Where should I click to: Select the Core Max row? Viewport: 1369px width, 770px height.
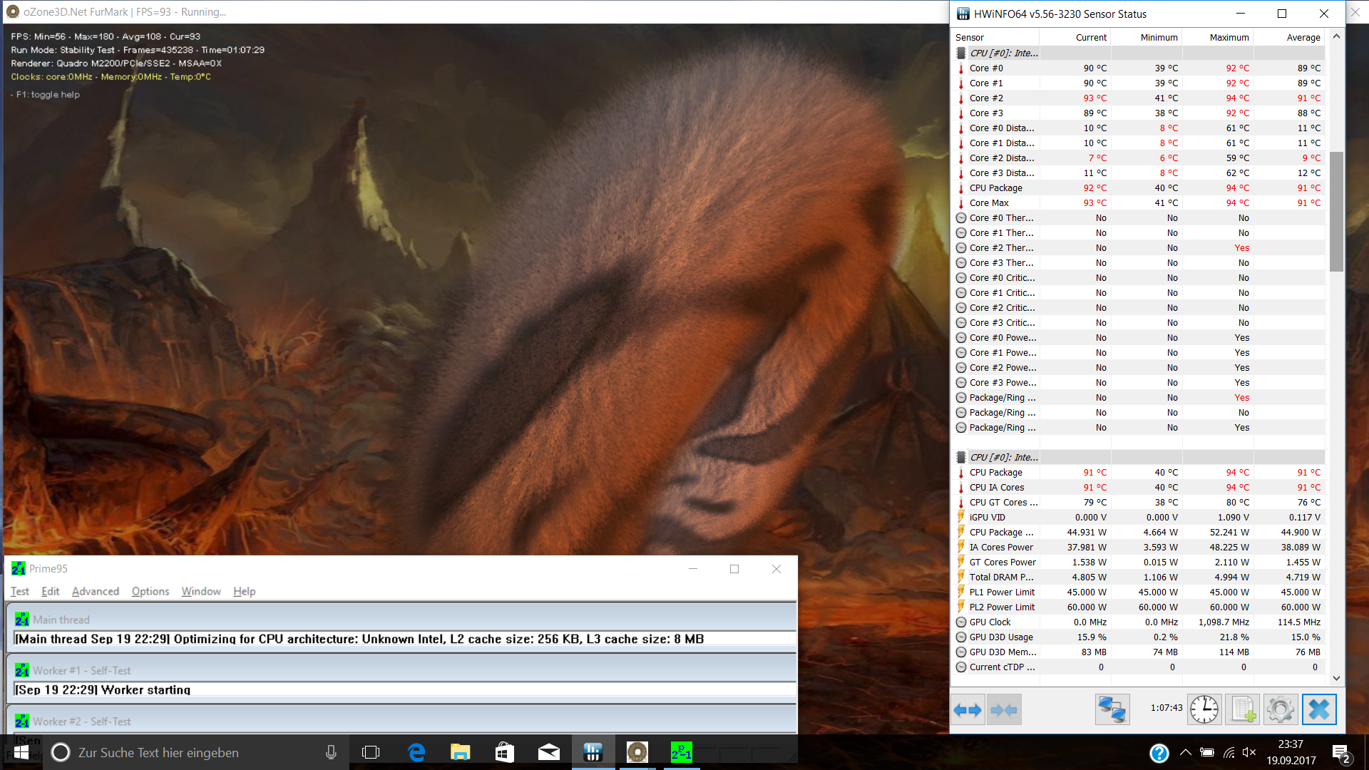[x=1139, y=203]
